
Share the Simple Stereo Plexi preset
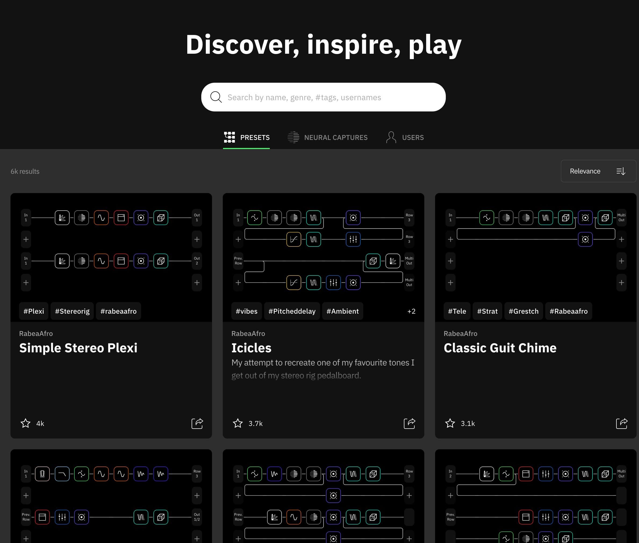[197, 423]
